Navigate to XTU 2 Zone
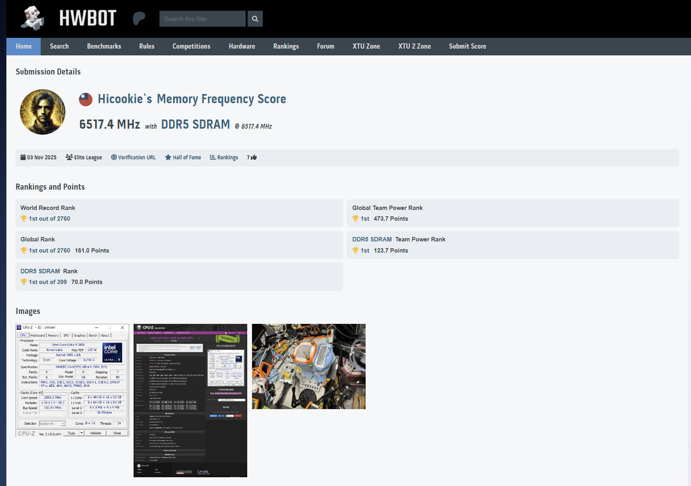The image size is (691, 486). coord(414,46)
